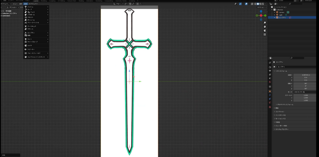Open the Scene properties tab
This screenshot has height=157, width=319.
(270, 78)
